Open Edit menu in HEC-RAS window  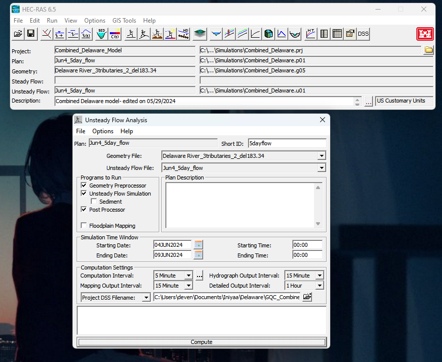(35, 21)
